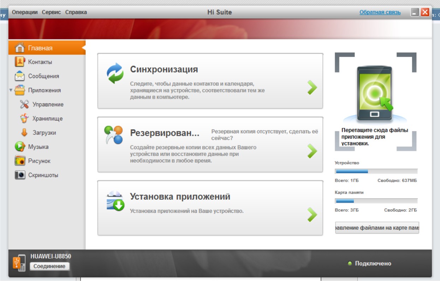The image size is (440, 281).
Task: Select Управление under Приложения
Action: coord(47,104)
